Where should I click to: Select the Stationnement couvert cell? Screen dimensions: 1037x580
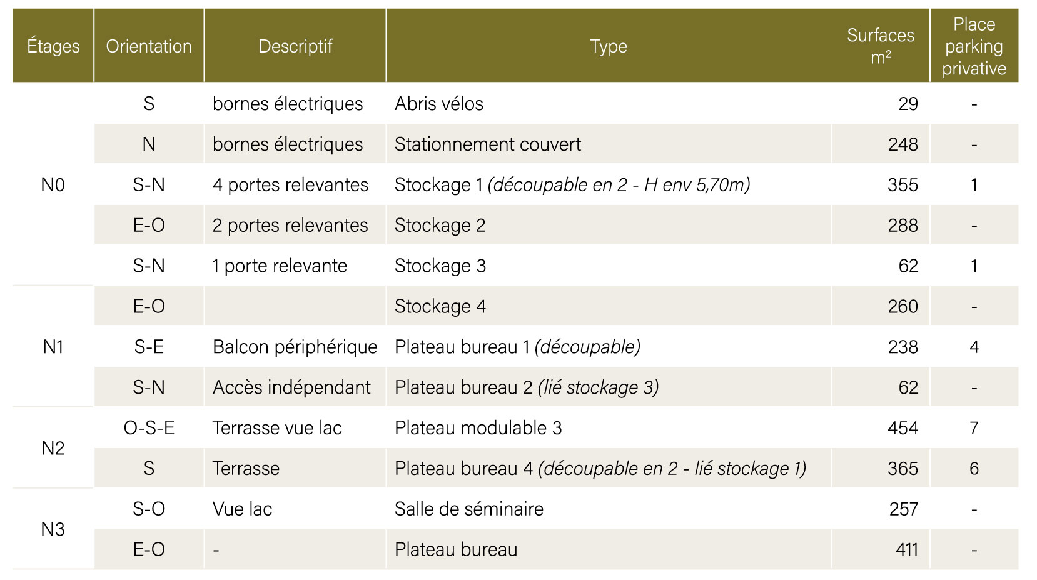(x=487, y=144)
